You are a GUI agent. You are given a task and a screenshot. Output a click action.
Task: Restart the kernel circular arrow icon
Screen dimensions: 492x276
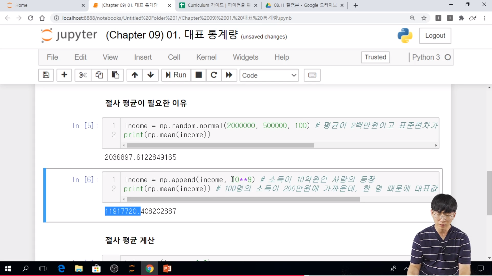214,75
